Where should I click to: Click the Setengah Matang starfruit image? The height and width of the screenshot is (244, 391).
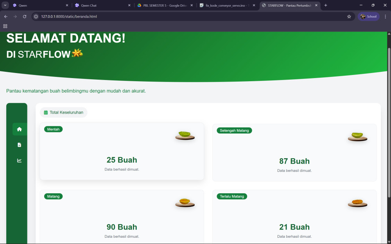[357, 137]
